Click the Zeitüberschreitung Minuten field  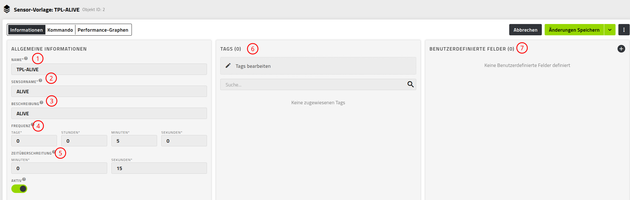tap(59, 168)
